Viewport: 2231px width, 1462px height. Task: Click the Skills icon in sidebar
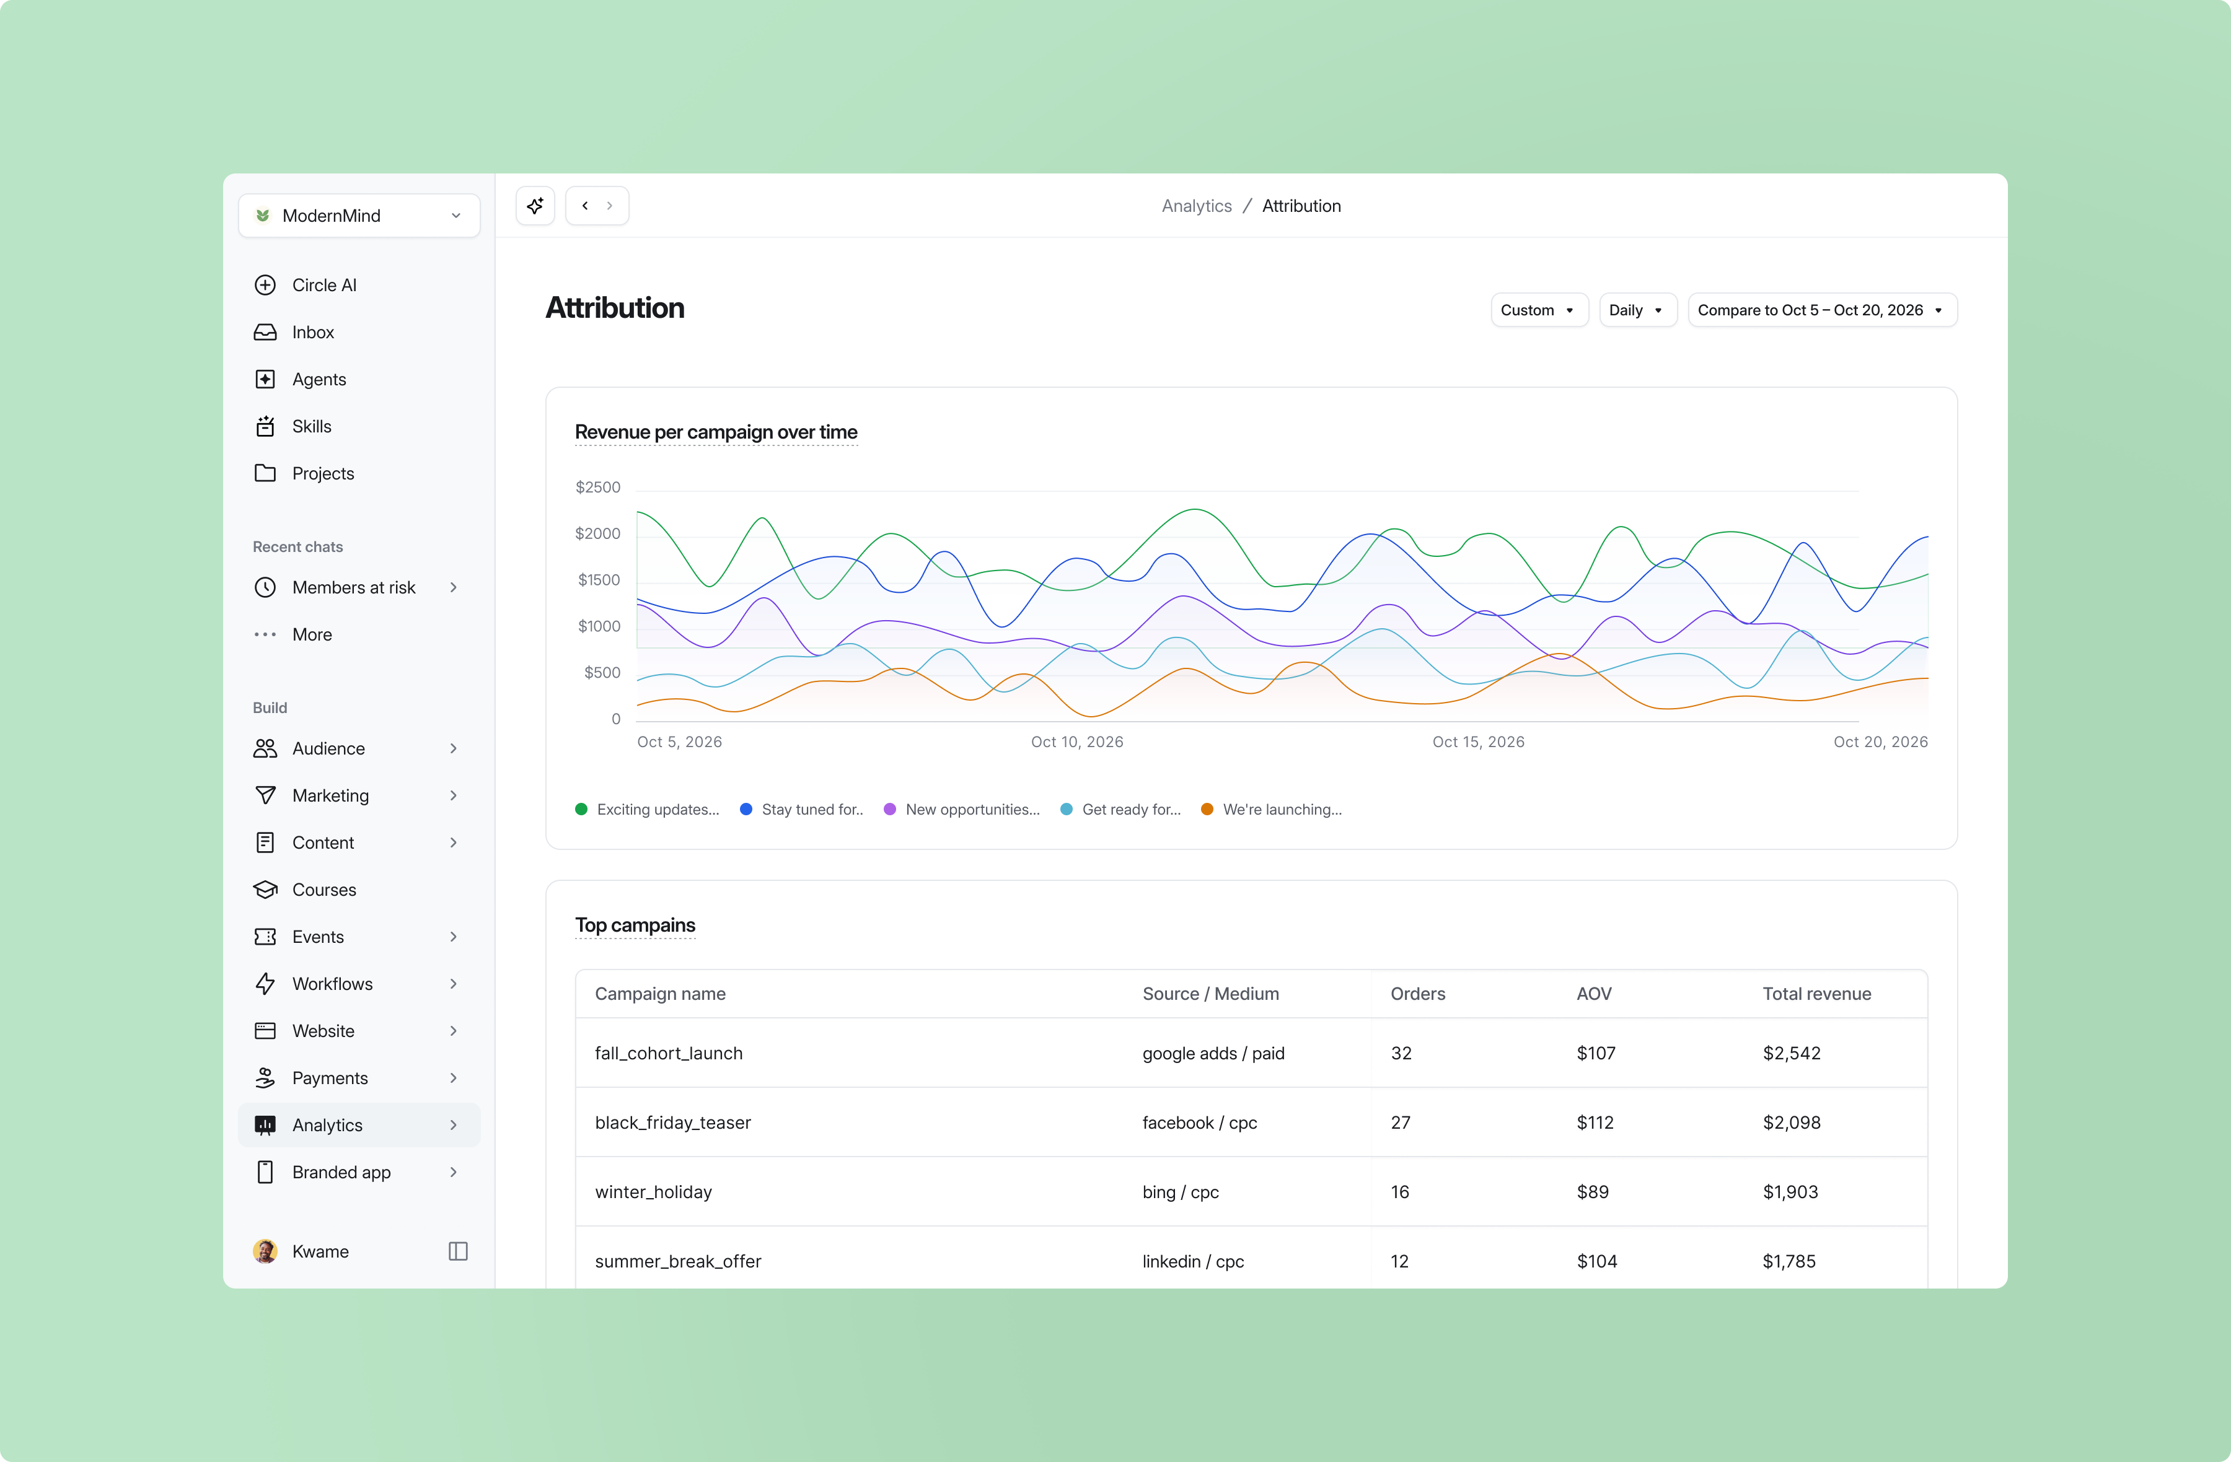click(265, 426)
